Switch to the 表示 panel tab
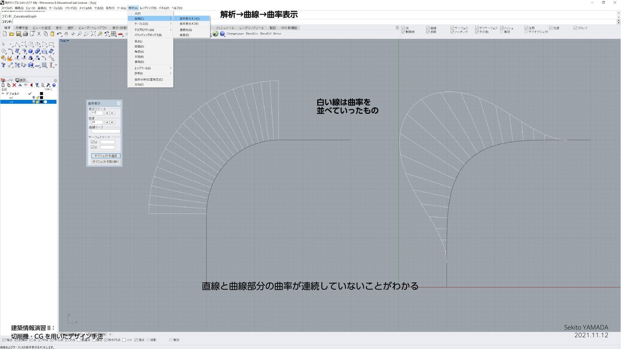Viewport: 621px width, 349px height. click(x=21, y=80)
